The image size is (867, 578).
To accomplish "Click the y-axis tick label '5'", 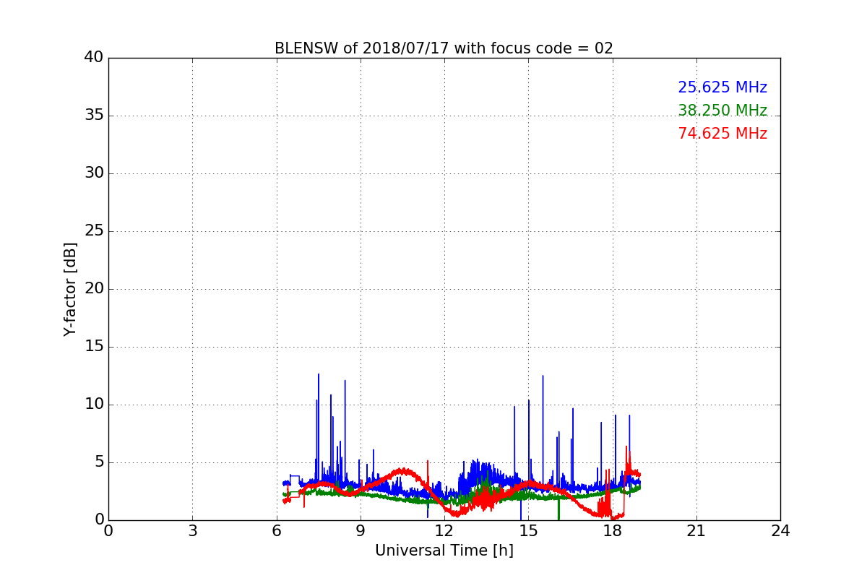I will point(99,462).
